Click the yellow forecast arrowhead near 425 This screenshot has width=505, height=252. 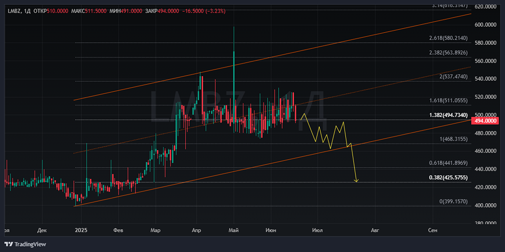point(356,180)
